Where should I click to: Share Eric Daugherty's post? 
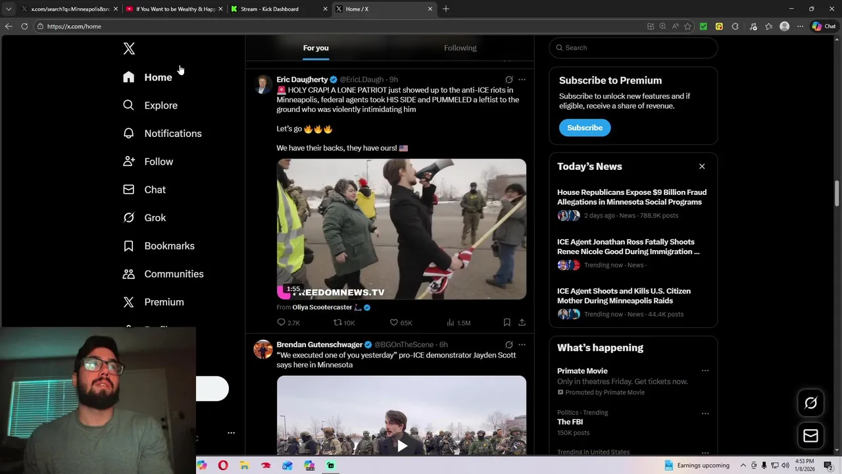pyautogui.click(x=522, y=323)
